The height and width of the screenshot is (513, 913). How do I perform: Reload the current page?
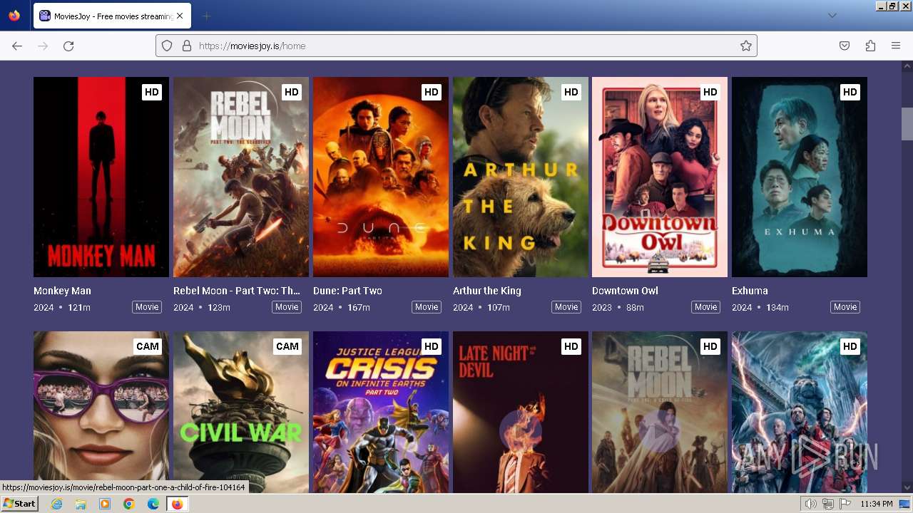[68, 46]
